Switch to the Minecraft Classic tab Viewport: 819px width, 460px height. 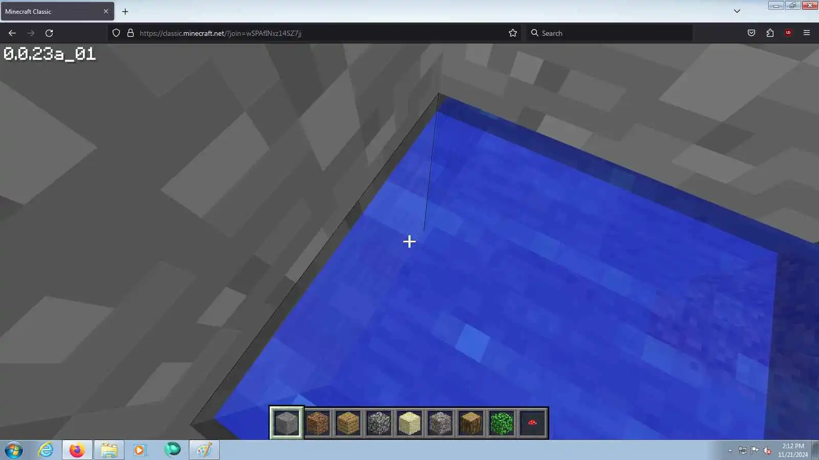57,11
